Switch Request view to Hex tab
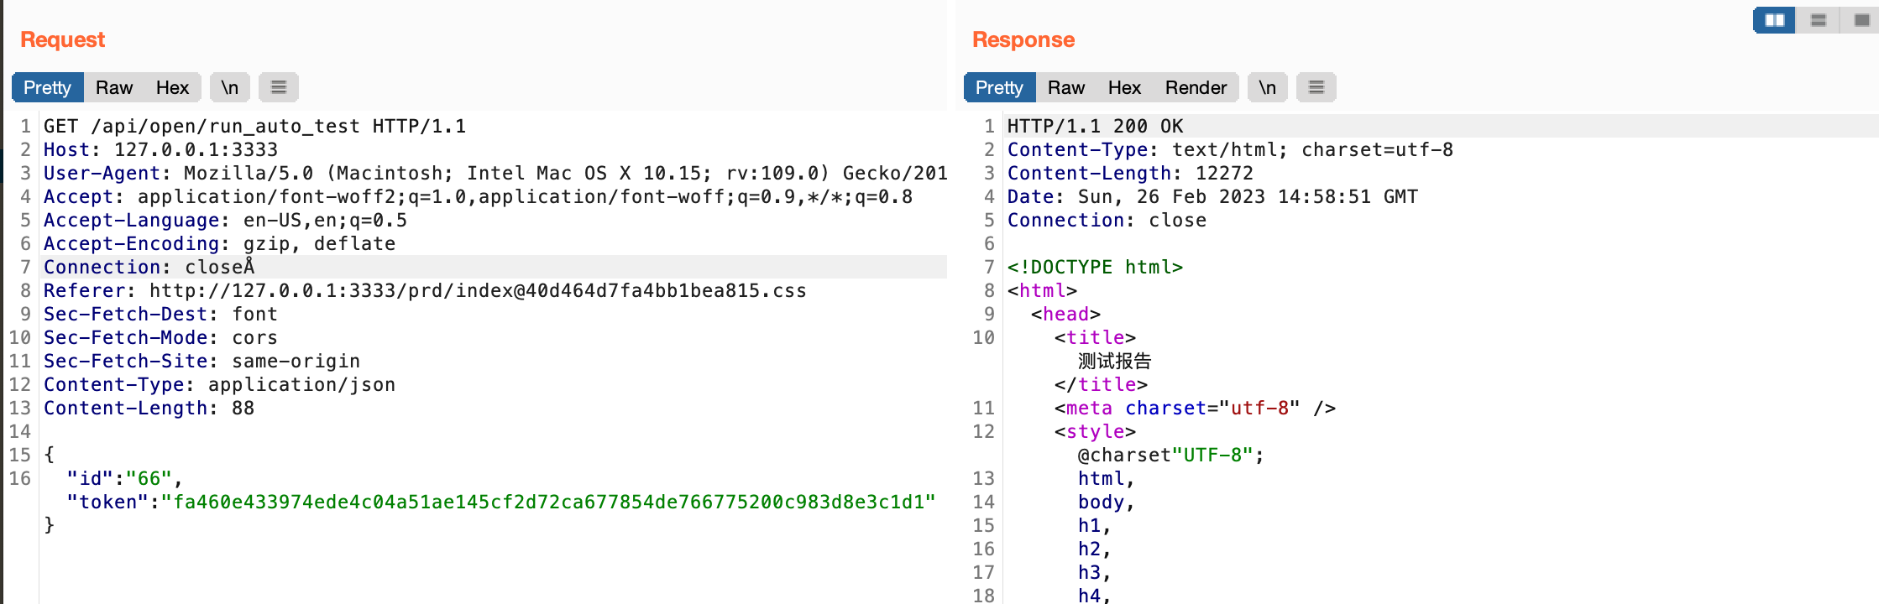 pos(172,87)
